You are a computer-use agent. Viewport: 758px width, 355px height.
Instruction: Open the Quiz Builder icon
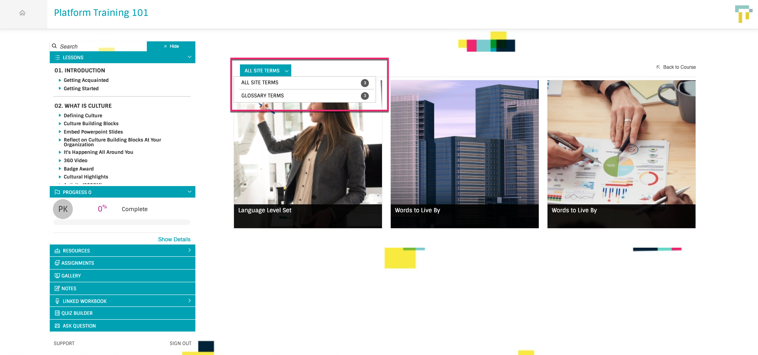click(x=57, y=313)
